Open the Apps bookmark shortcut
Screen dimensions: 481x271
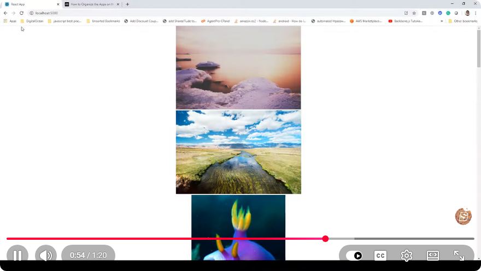[10, 21]
